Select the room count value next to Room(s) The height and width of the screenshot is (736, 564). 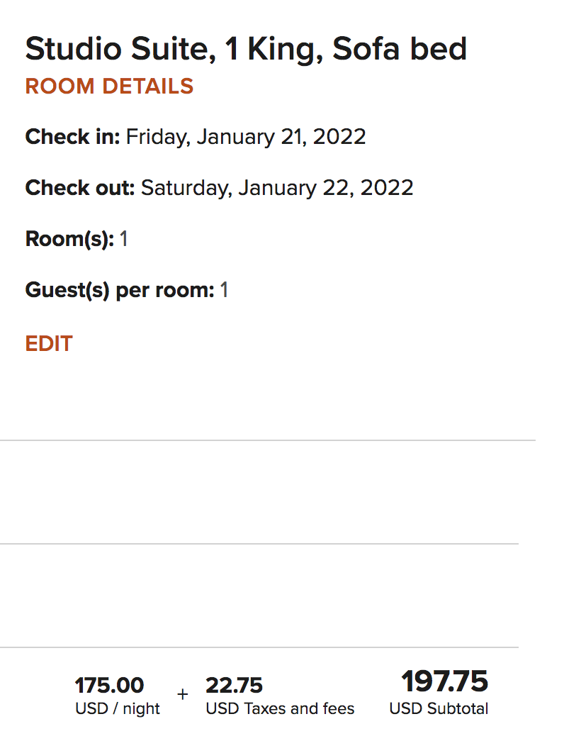point(124,239)
